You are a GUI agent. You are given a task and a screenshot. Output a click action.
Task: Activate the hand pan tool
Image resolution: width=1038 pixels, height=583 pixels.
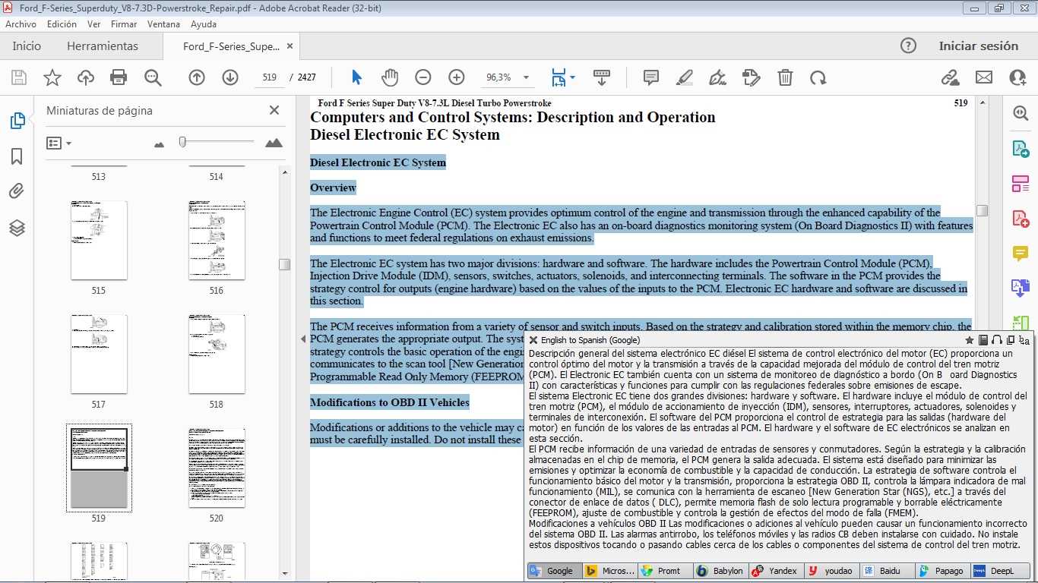pyautogui.click(x=390, y=77)
